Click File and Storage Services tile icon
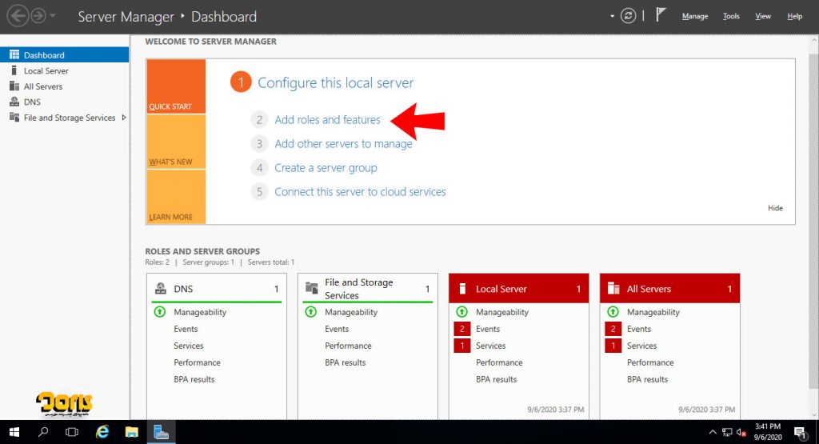This screenshot has width=819, height=444. (311, 288)
